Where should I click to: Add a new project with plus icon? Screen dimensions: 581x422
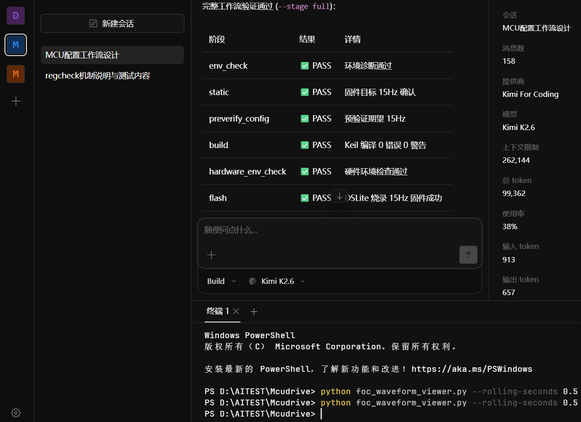[16, 101]
